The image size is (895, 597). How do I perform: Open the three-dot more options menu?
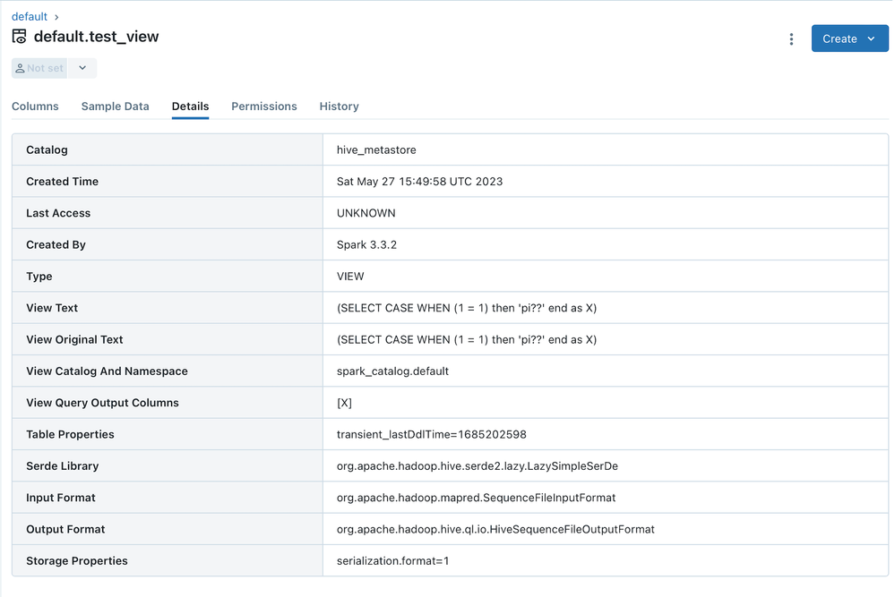click(x=791, y=39)
